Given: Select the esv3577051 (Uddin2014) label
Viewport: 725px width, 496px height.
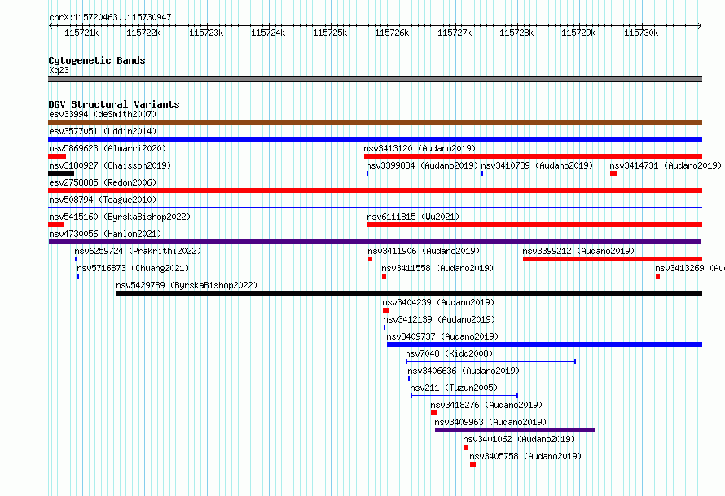Looking at the screenshot, I should click(x=103, y=131).
